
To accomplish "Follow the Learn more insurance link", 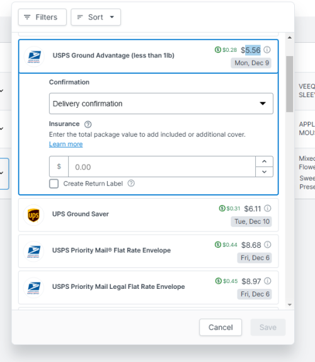I will pos(66,144).
